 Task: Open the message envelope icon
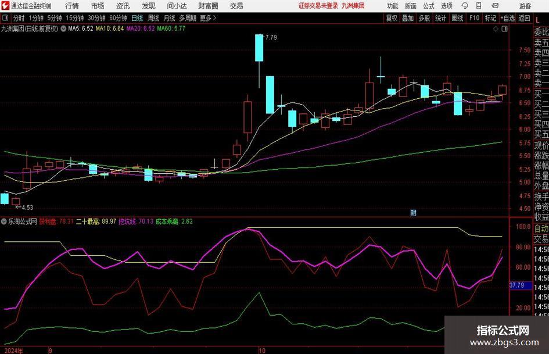click(x=495, y=6)
